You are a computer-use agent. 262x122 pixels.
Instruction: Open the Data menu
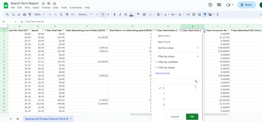(56, 7)
